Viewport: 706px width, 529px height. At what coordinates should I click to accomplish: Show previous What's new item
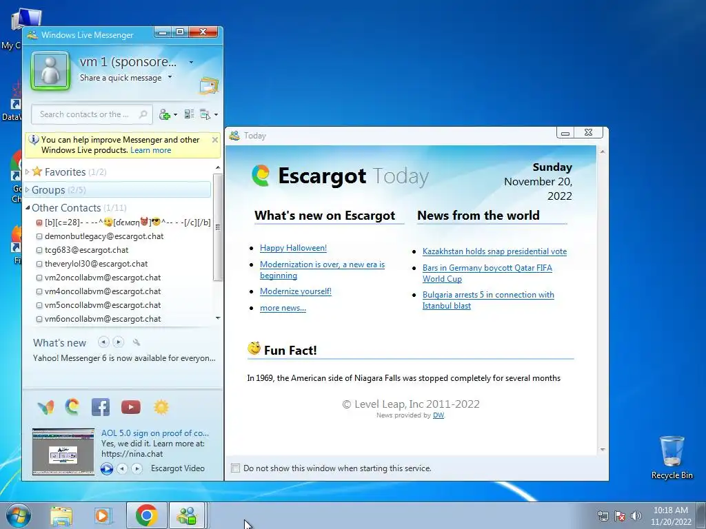coord(103,342)
